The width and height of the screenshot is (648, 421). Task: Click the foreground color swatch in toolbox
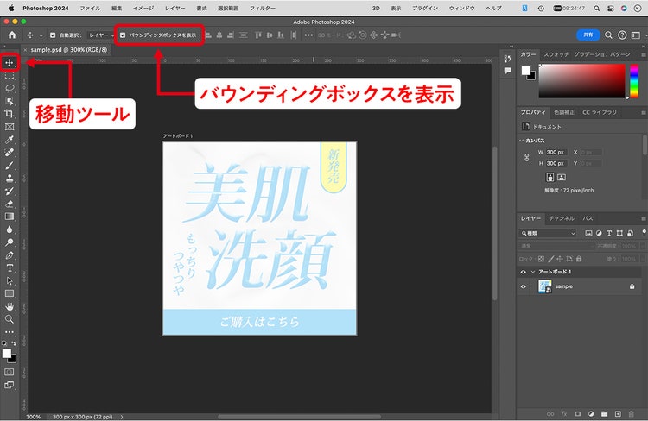click(7, 354)
